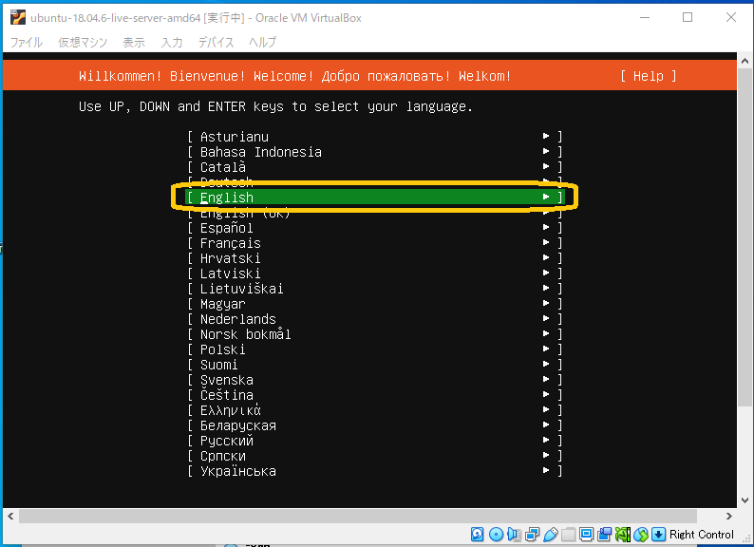The width and height of the screenshot is (754, 547).
Task: Click the audio status icon
Action: pos(514,535)
